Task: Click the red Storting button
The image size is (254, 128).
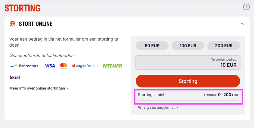Action: click(x=188, y=81)
